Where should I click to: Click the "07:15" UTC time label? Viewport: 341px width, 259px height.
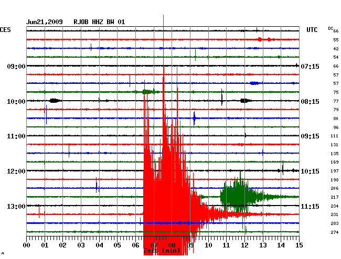310,66
